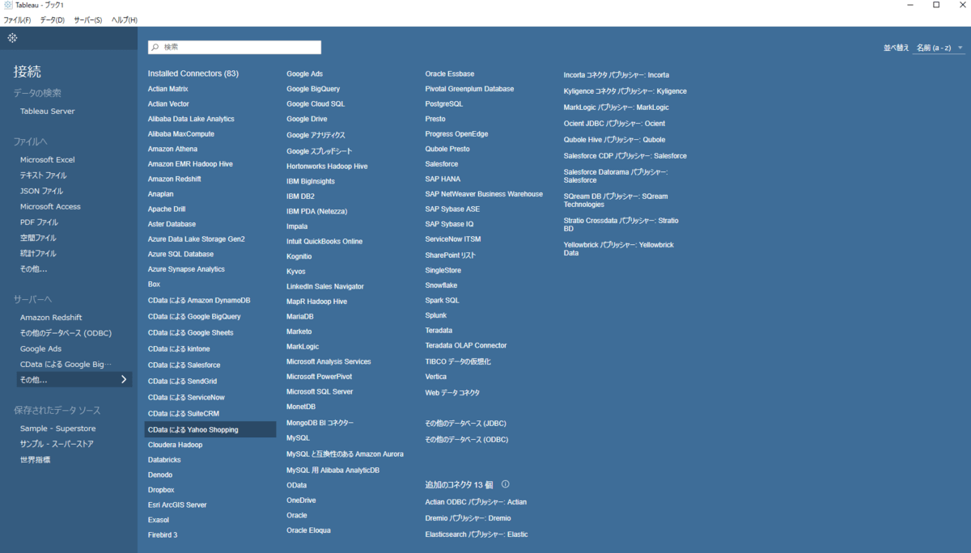The width and height of the screenshot is (971, 553).
Task: Select the Splunk connector
Action: 436,315
